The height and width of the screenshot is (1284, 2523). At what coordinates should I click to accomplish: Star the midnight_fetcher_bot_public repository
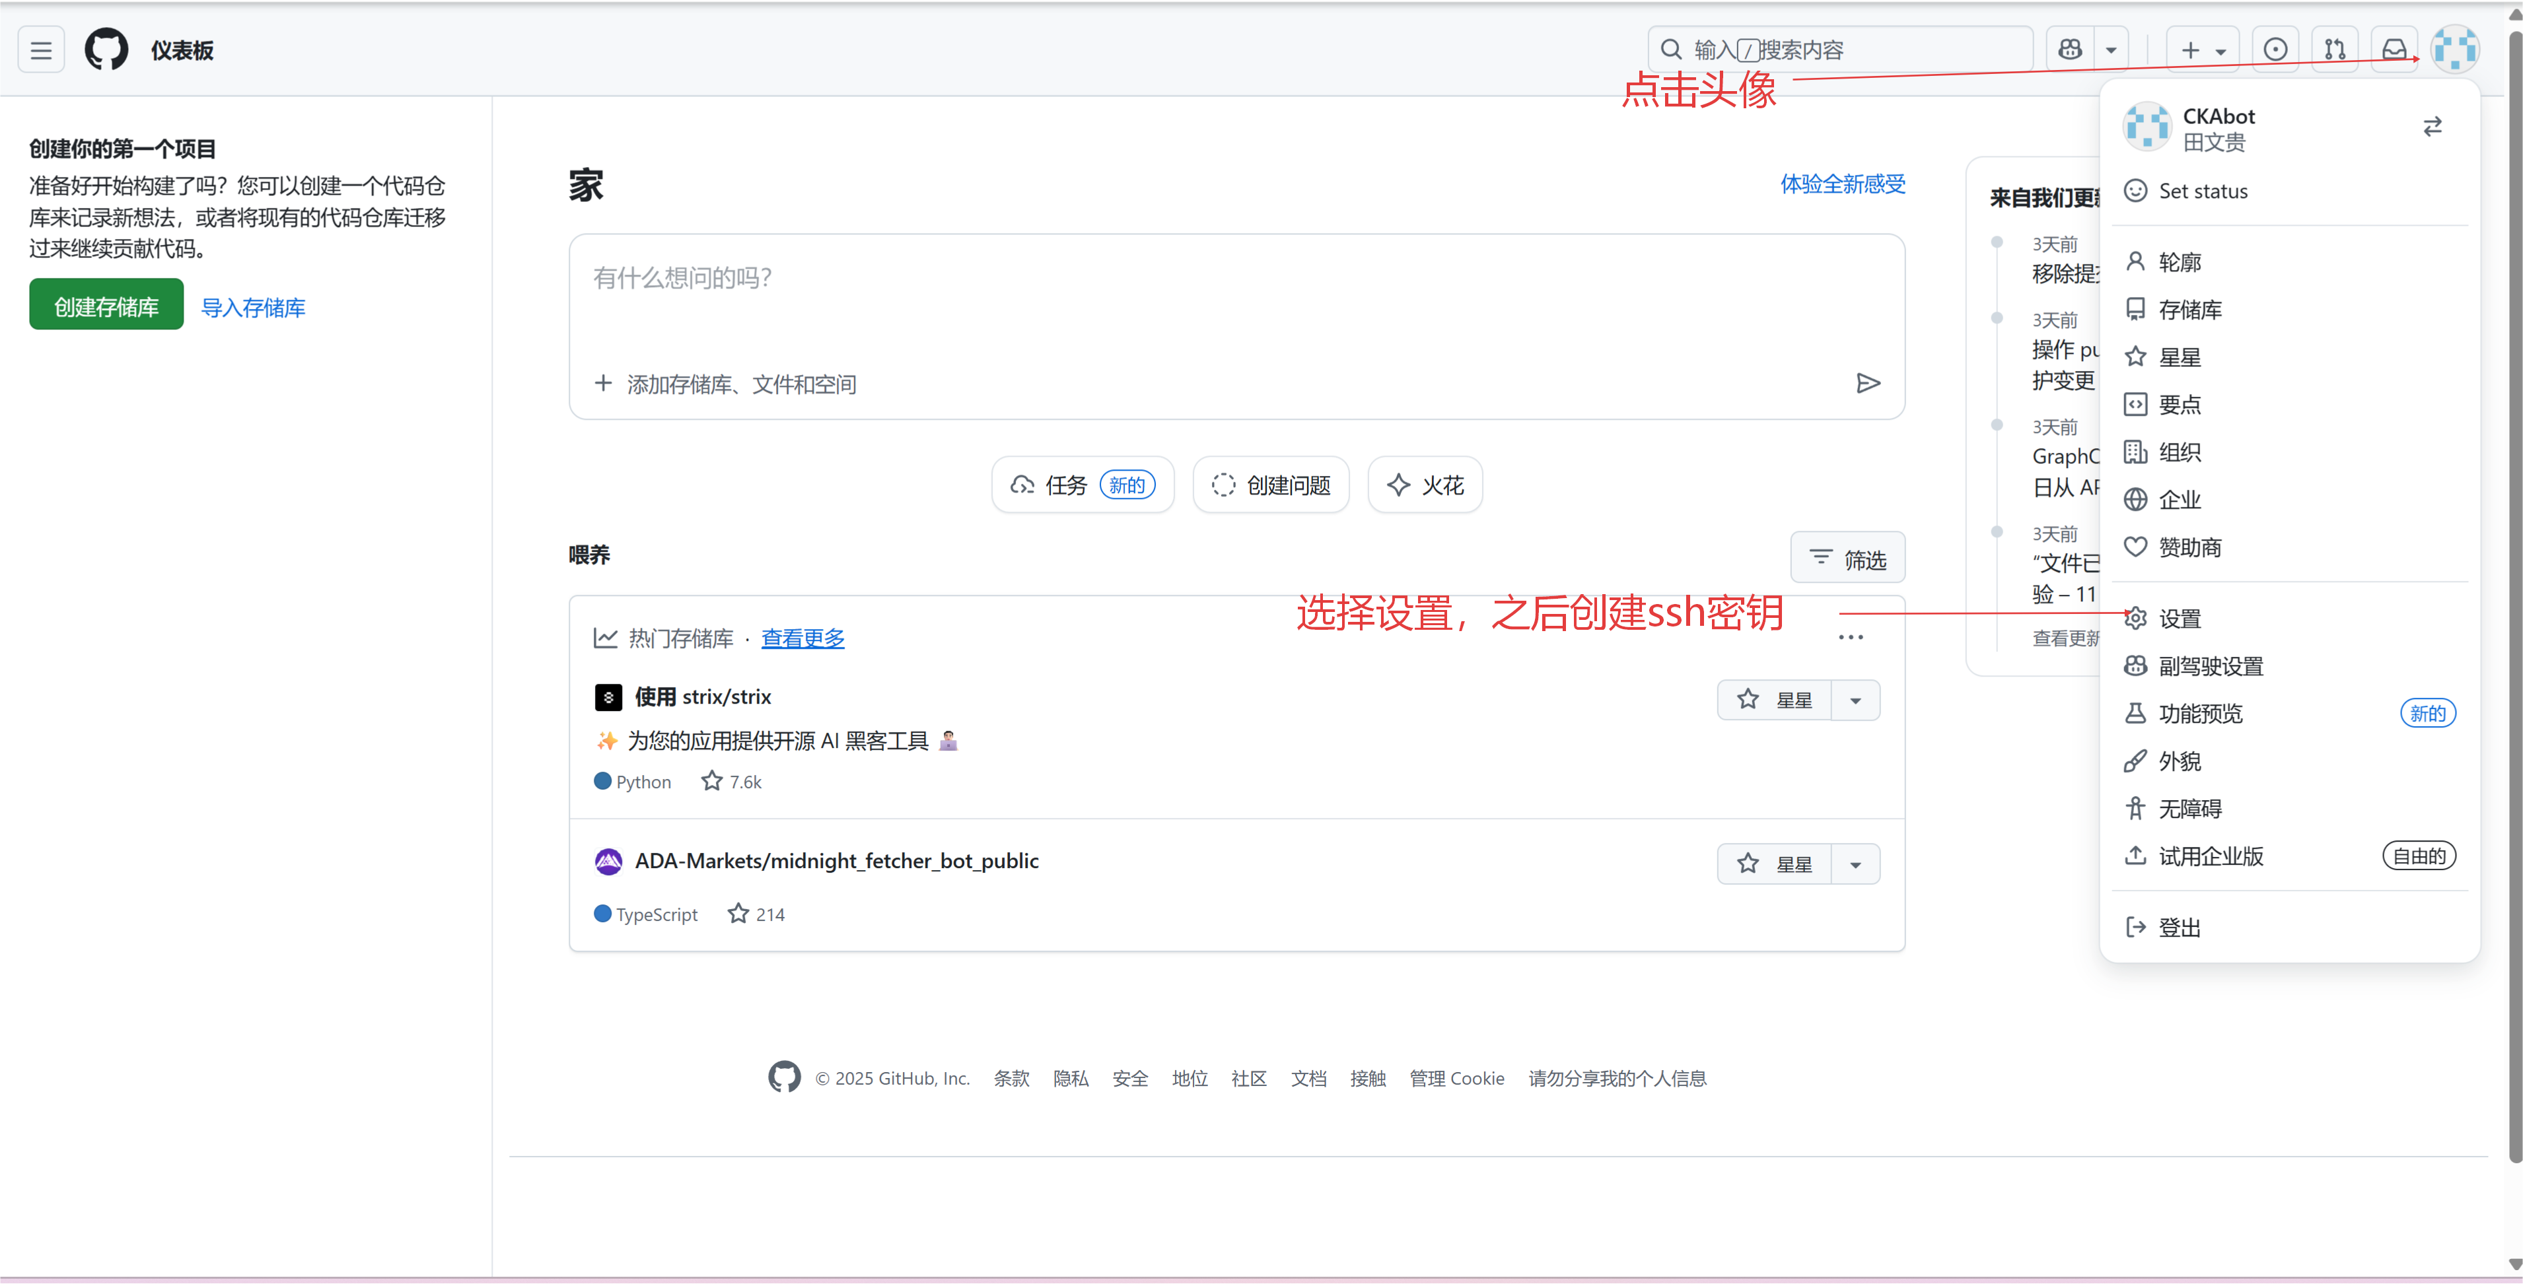pos(1774,864)
